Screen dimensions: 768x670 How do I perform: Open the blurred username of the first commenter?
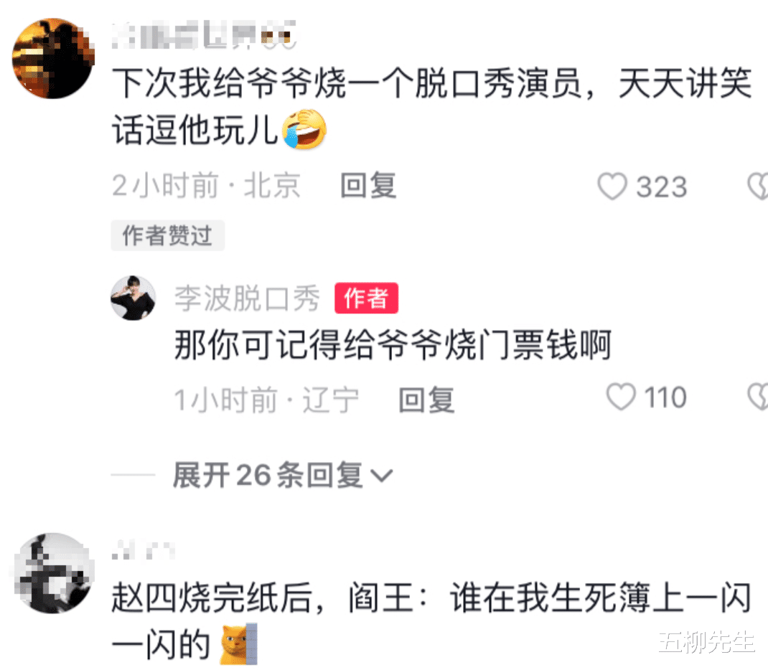204,34
